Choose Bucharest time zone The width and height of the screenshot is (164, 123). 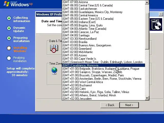[x=104, y=85]
